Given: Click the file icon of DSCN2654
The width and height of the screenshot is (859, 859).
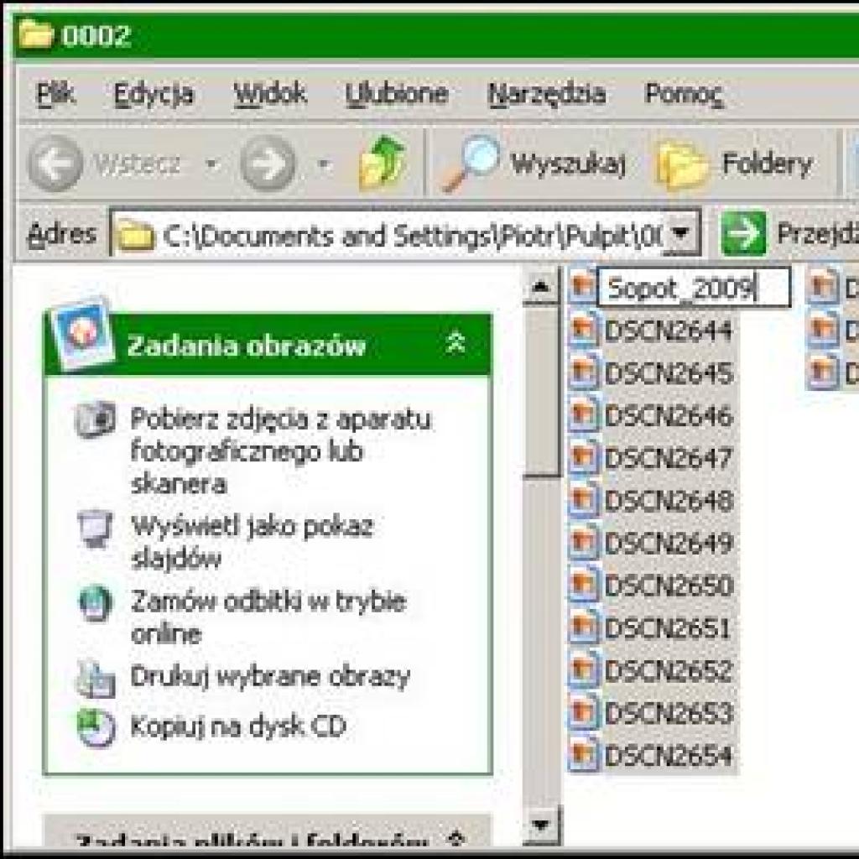Looking at the screenshot, I should (583, 755).
